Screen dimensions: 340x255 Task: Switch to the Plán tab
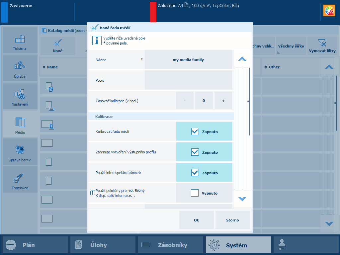[x=35, y=245]
